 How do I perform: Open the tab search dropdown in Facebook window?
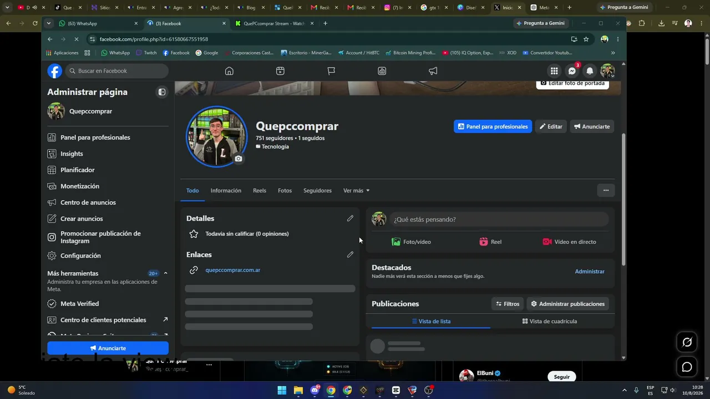click(x=48, y=23)
